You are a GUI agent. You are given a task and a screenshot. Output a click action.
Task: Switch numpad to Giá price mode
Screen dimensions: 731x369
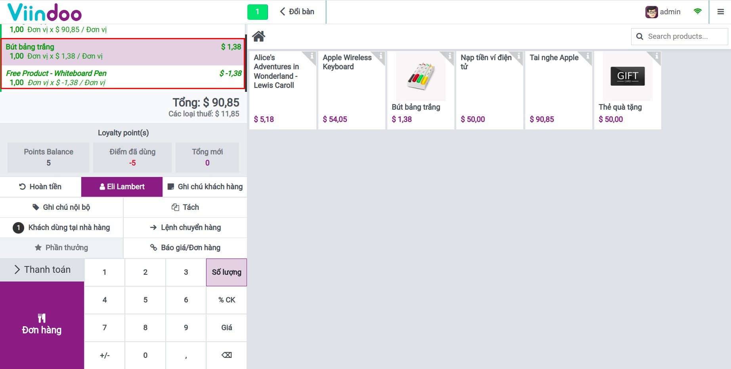point(226,328)
